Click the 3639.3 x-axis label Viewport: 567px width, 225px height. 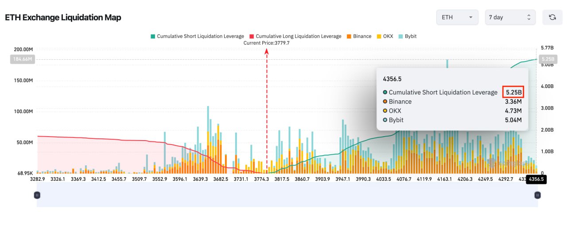click(200, 179)
